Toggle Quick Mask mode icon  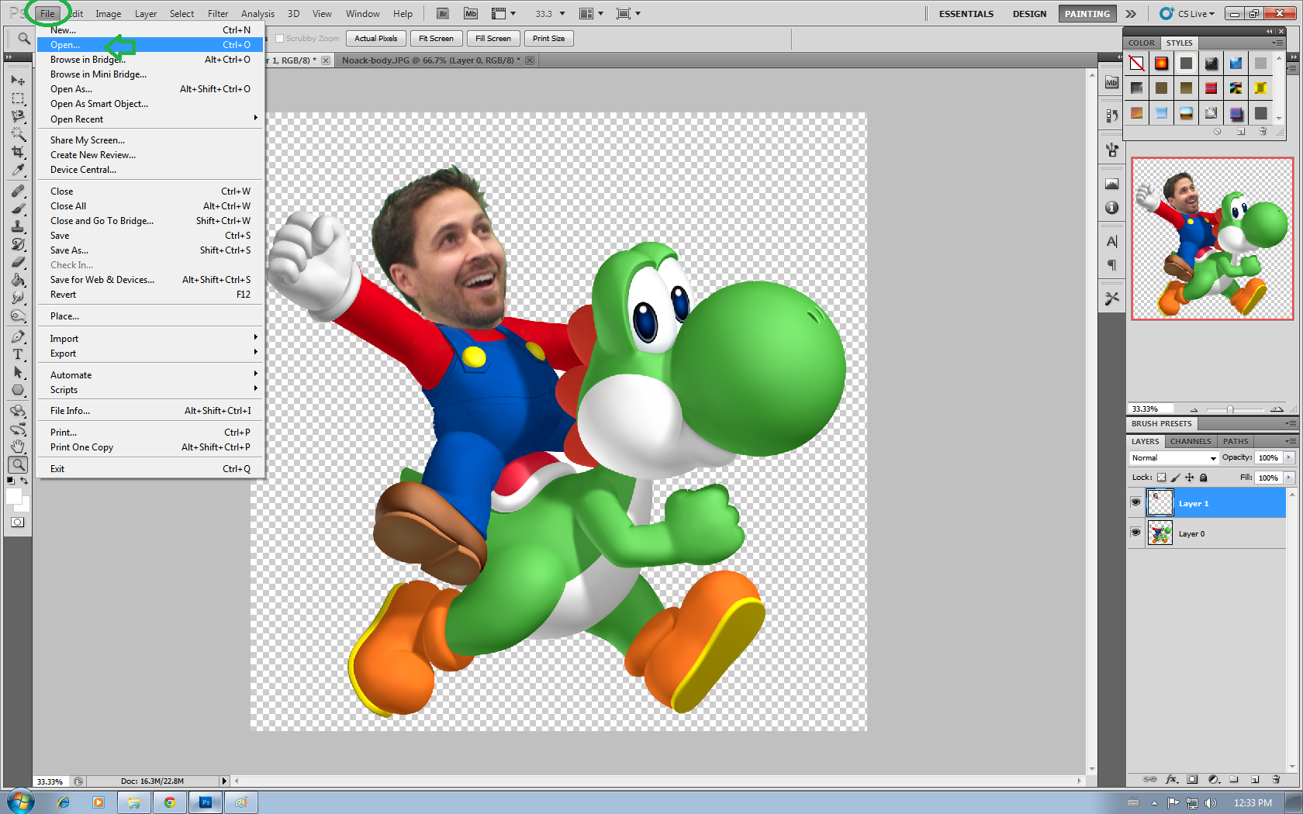pyautogui.click(x=17, y=523)
